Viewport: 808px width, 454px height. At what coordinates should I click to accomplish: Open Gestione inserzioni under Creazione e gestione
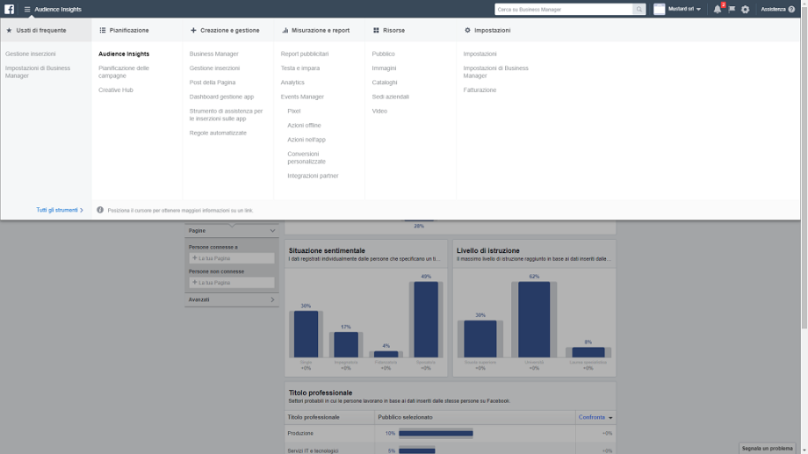pyautogui.click(x=214, y=68)
